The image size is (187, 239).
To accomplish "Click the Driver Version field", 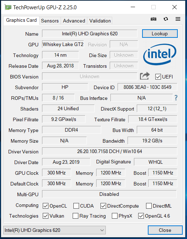I will (x=110, y=151).
